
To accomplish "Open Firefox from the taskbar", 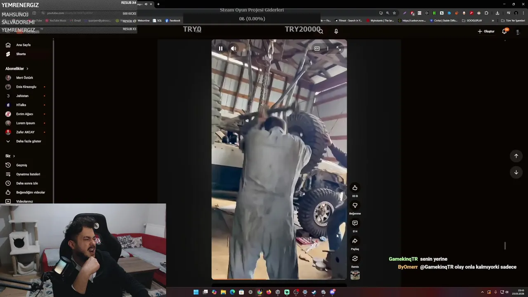I will pyautogui.click(x=269, y=292).
